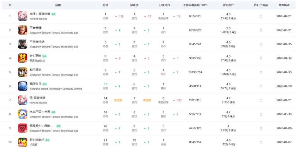Image resolution: width=303 pixels, height=149 pixels.
Task: Click the game chart rank 10
Action: point(134,140)
